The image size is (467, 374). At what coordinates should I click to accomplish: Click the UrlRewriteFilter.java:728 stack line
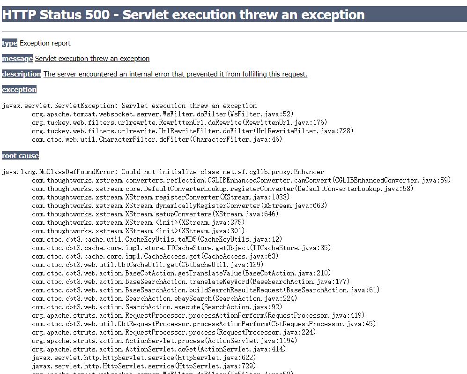(193, 131)
